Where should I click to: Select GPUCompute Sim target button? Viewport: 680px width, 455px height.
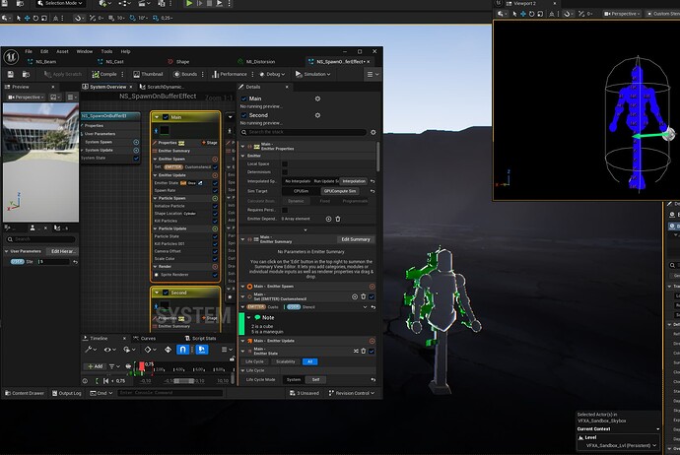tap(340, 191)
